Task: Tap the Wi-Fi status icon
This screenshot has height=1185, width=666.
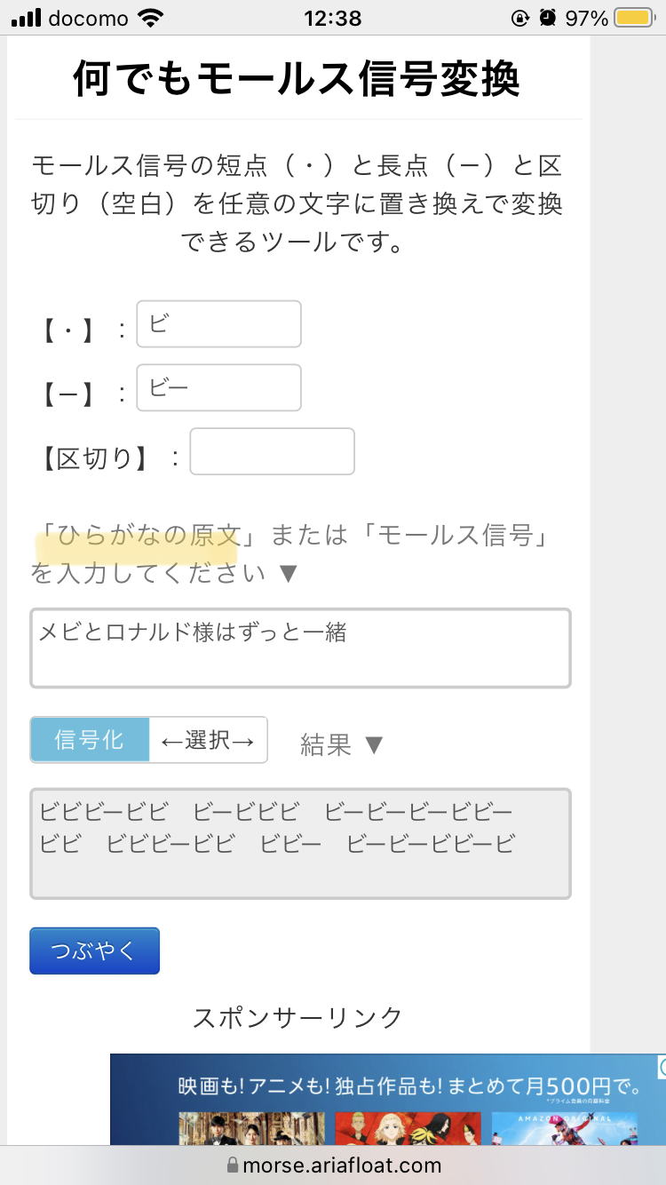Action: point(152,18)
